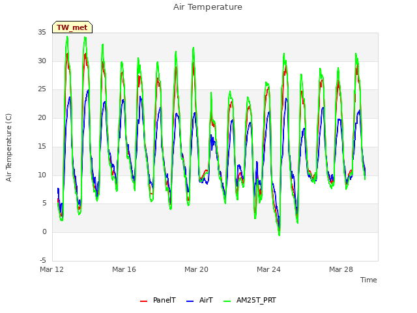417x313 pixels.
Task: Toggle the PanelT legend entry
Action: click(x=158, y=300)
